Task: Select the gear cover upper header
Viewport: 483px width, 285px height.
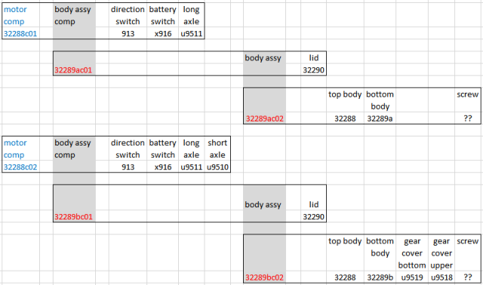Action: pyautogui.click(x=441, y=253)
